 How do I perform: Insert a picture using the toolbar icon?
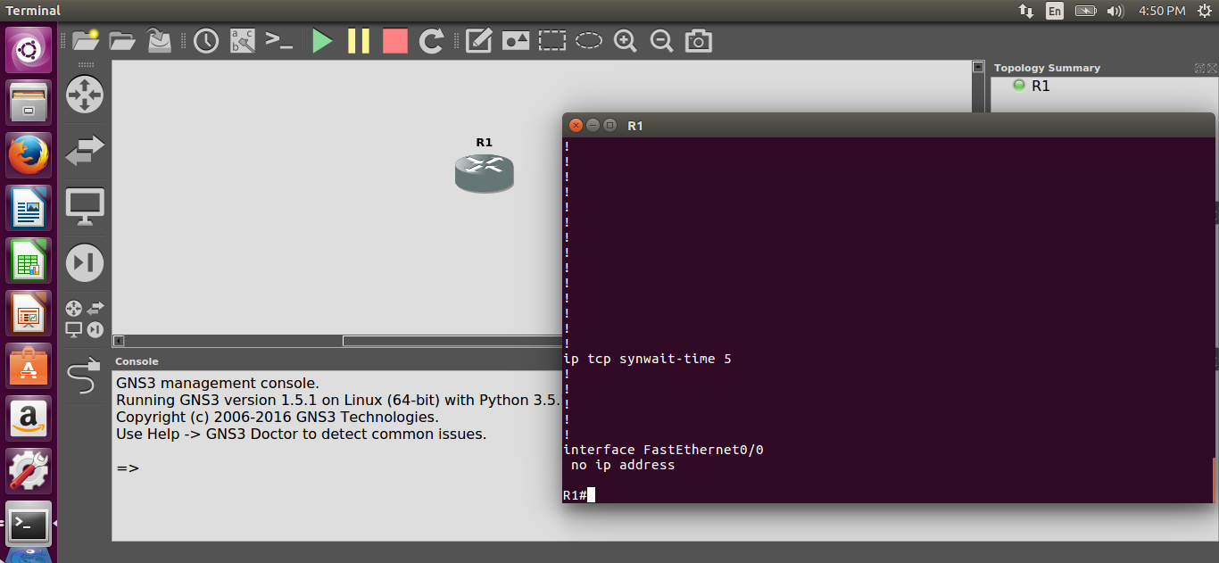[516, 41]
